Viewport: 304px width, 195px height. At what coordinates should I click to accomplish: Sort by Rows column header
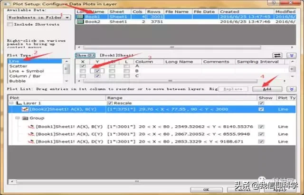[154, 11]
